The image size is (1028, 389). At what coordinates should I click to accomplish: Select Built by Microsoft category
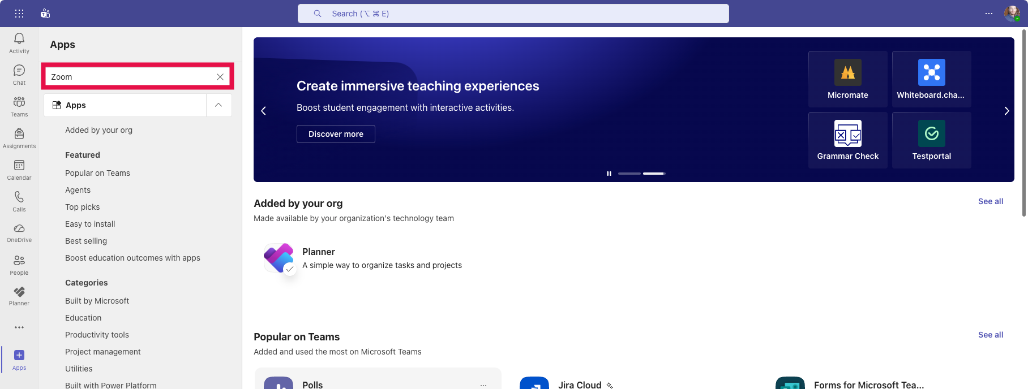pyautogui.click(x=97, y=301)
